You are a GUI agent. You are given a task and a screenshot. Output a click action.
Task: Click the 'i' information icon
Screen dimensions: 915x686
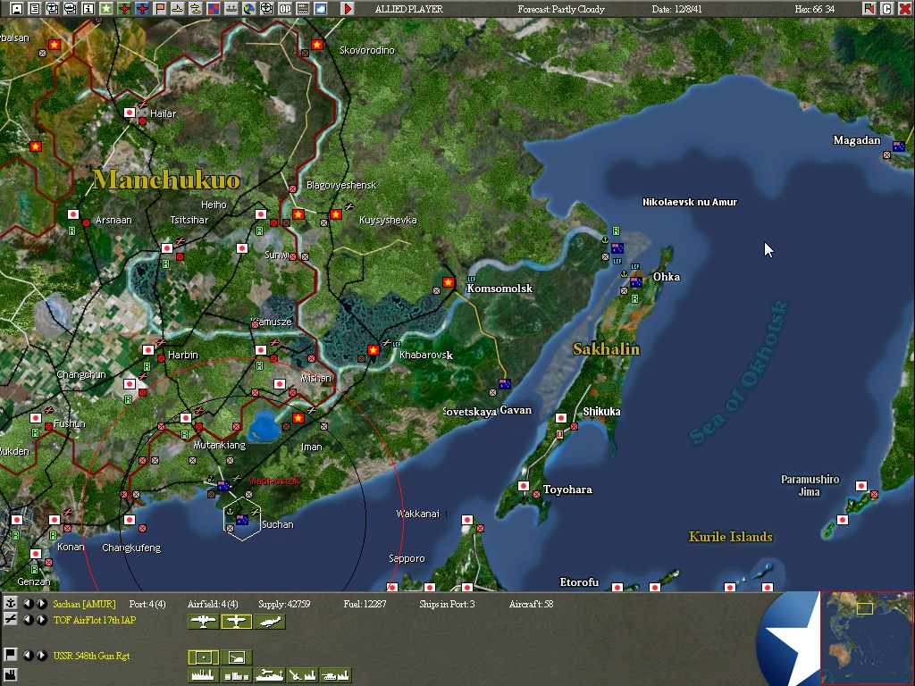pos(88,9)
